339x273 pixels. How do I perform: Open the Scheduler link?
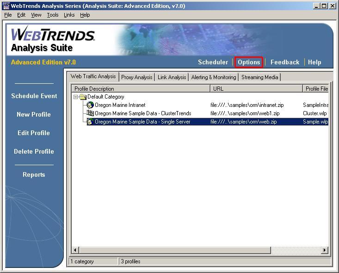pyautogui.click(x=213, y=62)
